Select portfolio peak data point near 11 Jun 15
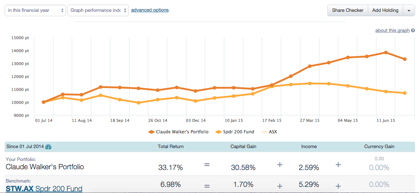 386,52
